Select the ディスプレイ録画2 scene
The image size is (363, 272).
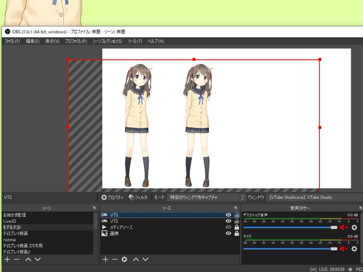pos(48,252)
